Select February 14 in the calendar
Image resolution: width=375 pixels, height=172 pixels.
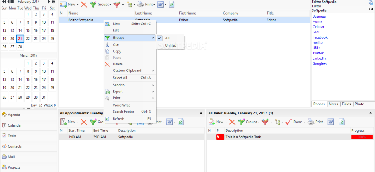click(20, 31)
